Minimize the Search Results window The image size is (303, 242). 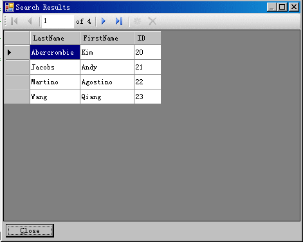(272, 7)
